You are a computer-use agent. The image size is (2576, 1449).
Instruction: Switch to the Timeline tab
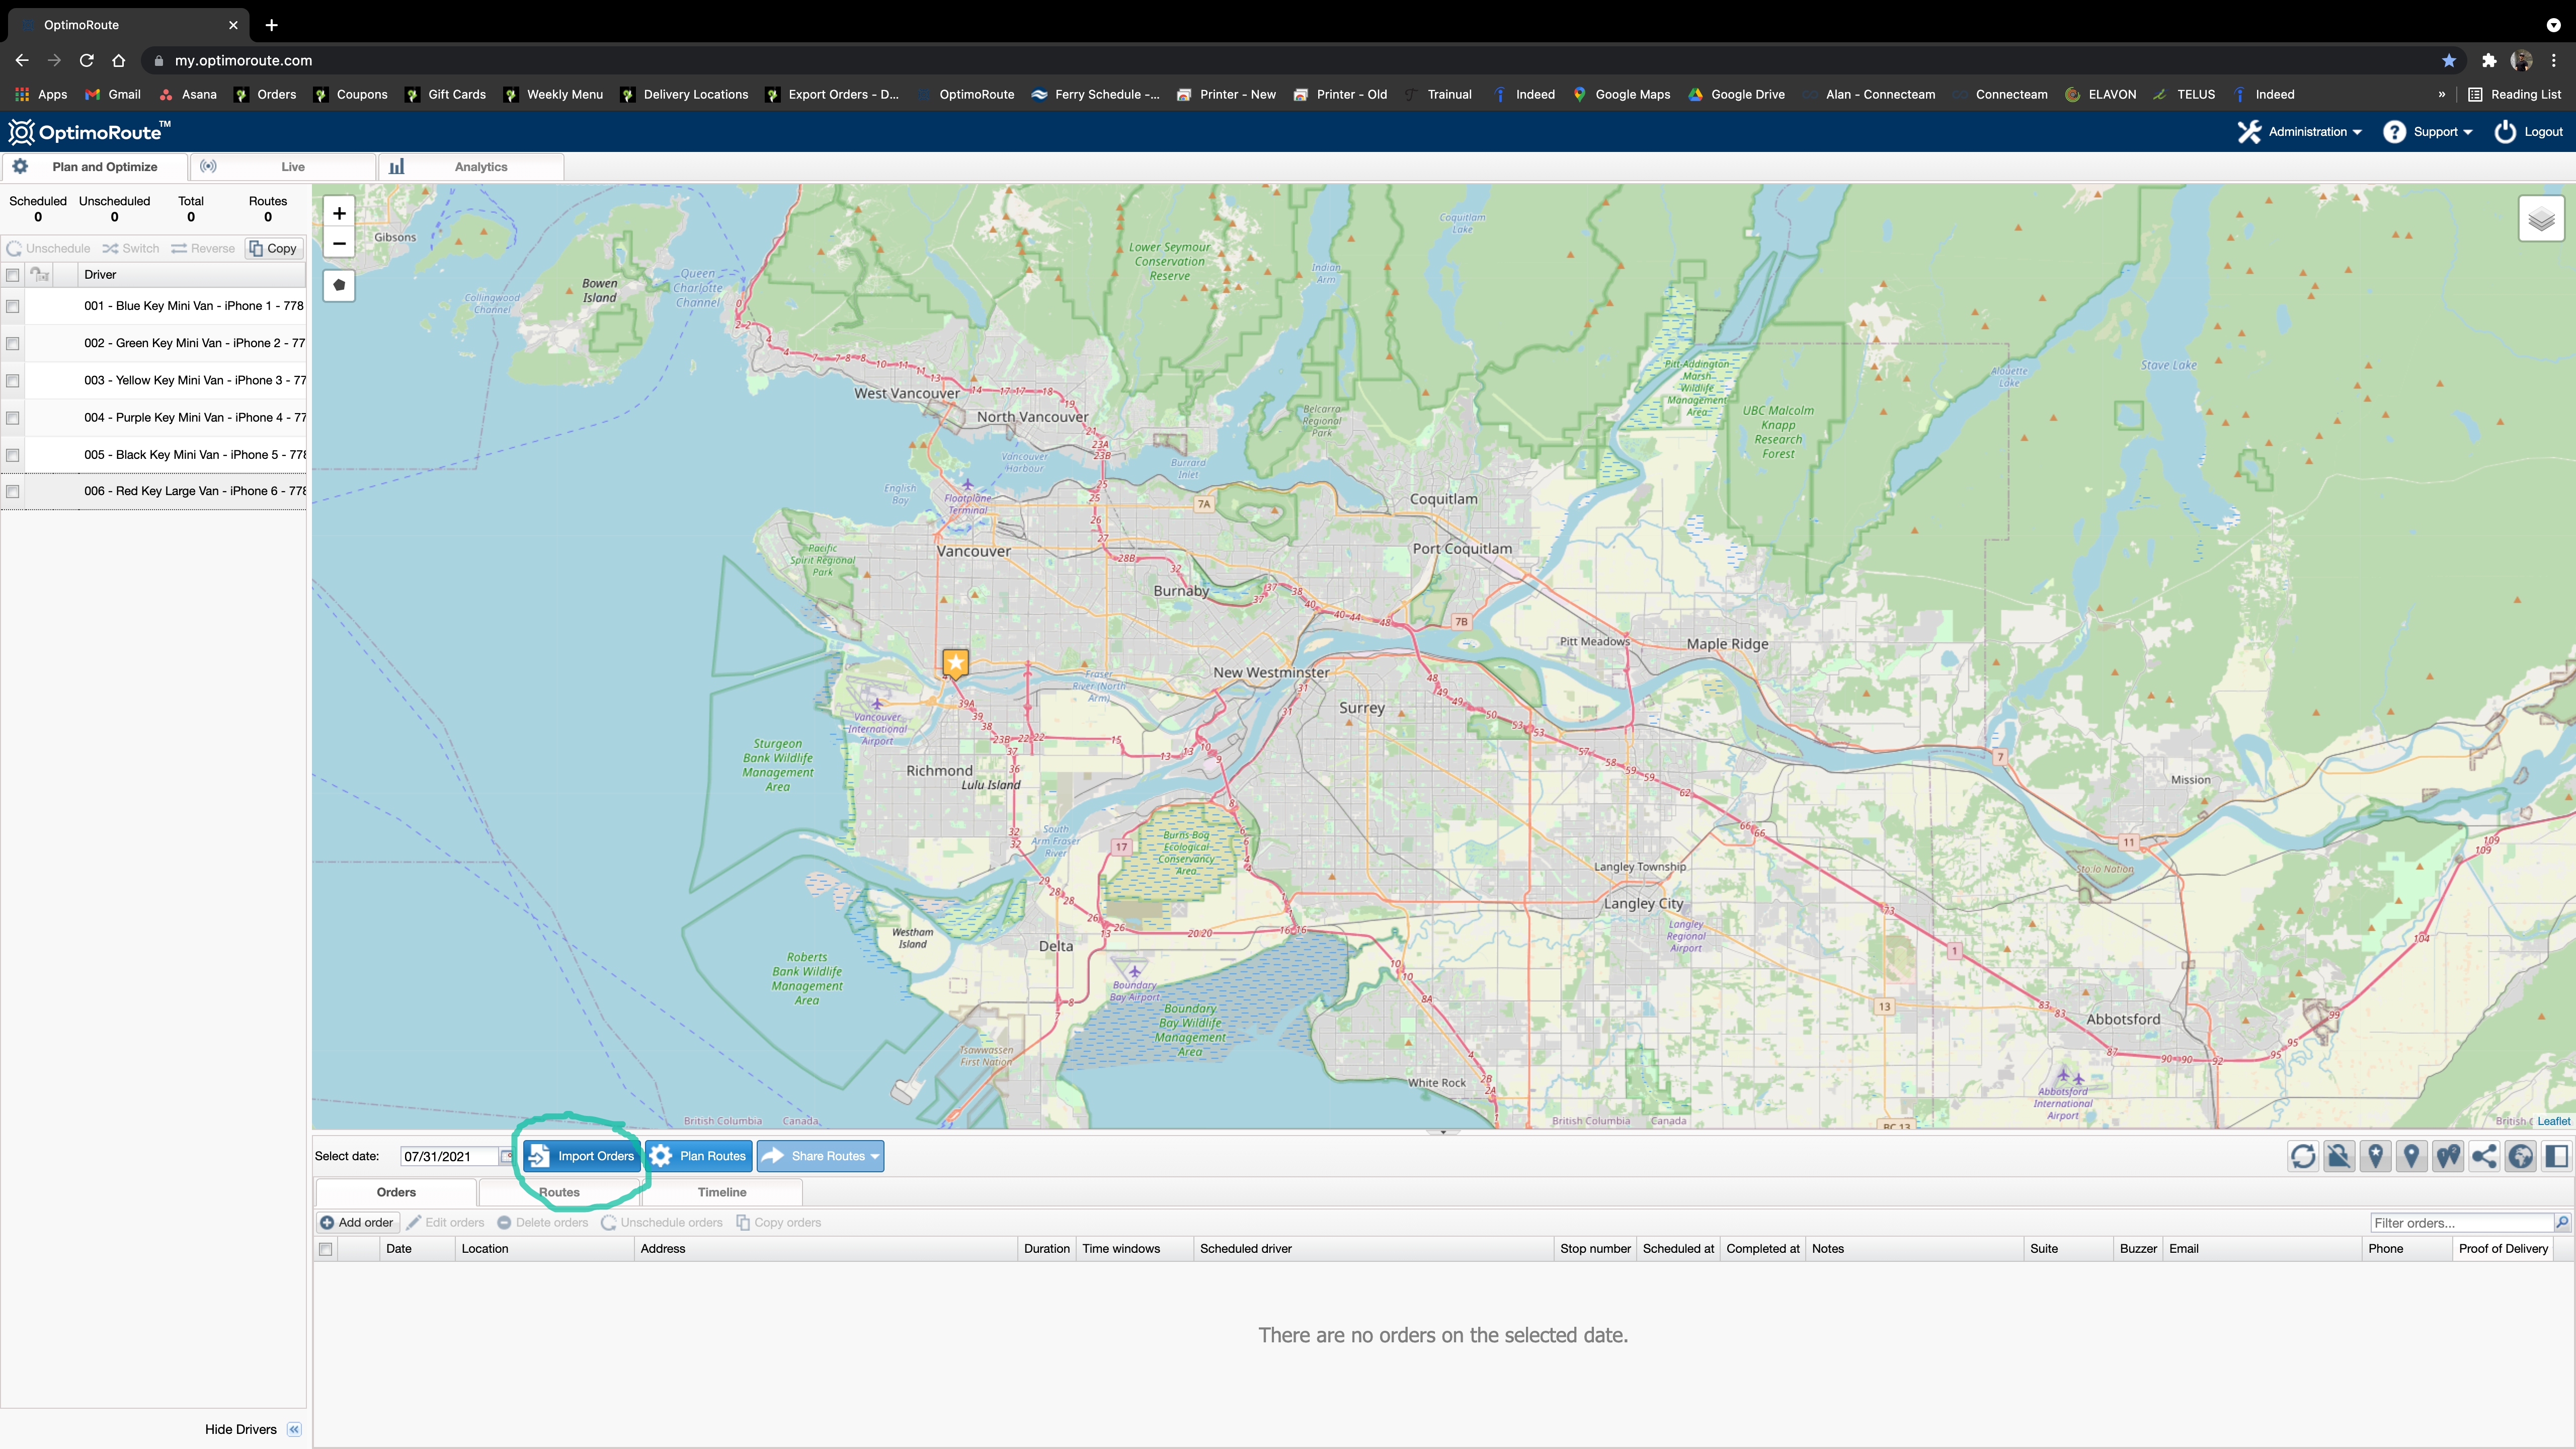pos(722,1192)
